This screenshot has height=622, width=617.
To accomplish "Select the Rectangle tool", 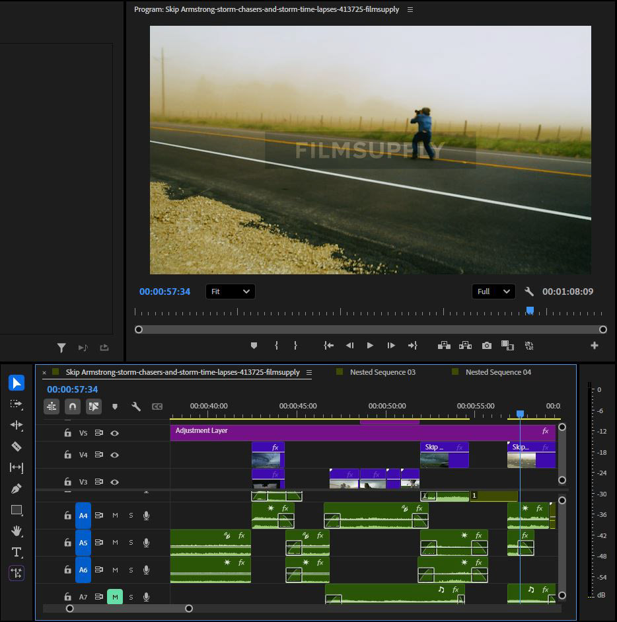I will 17,510.
